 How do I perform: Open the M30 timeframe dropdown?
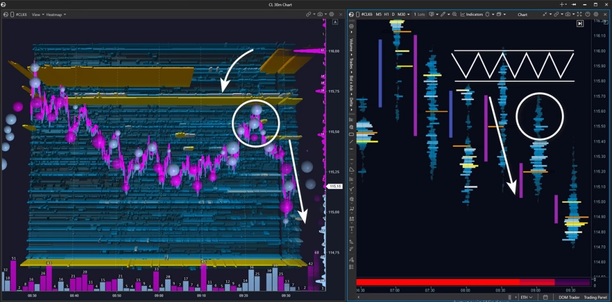(403, 14)
